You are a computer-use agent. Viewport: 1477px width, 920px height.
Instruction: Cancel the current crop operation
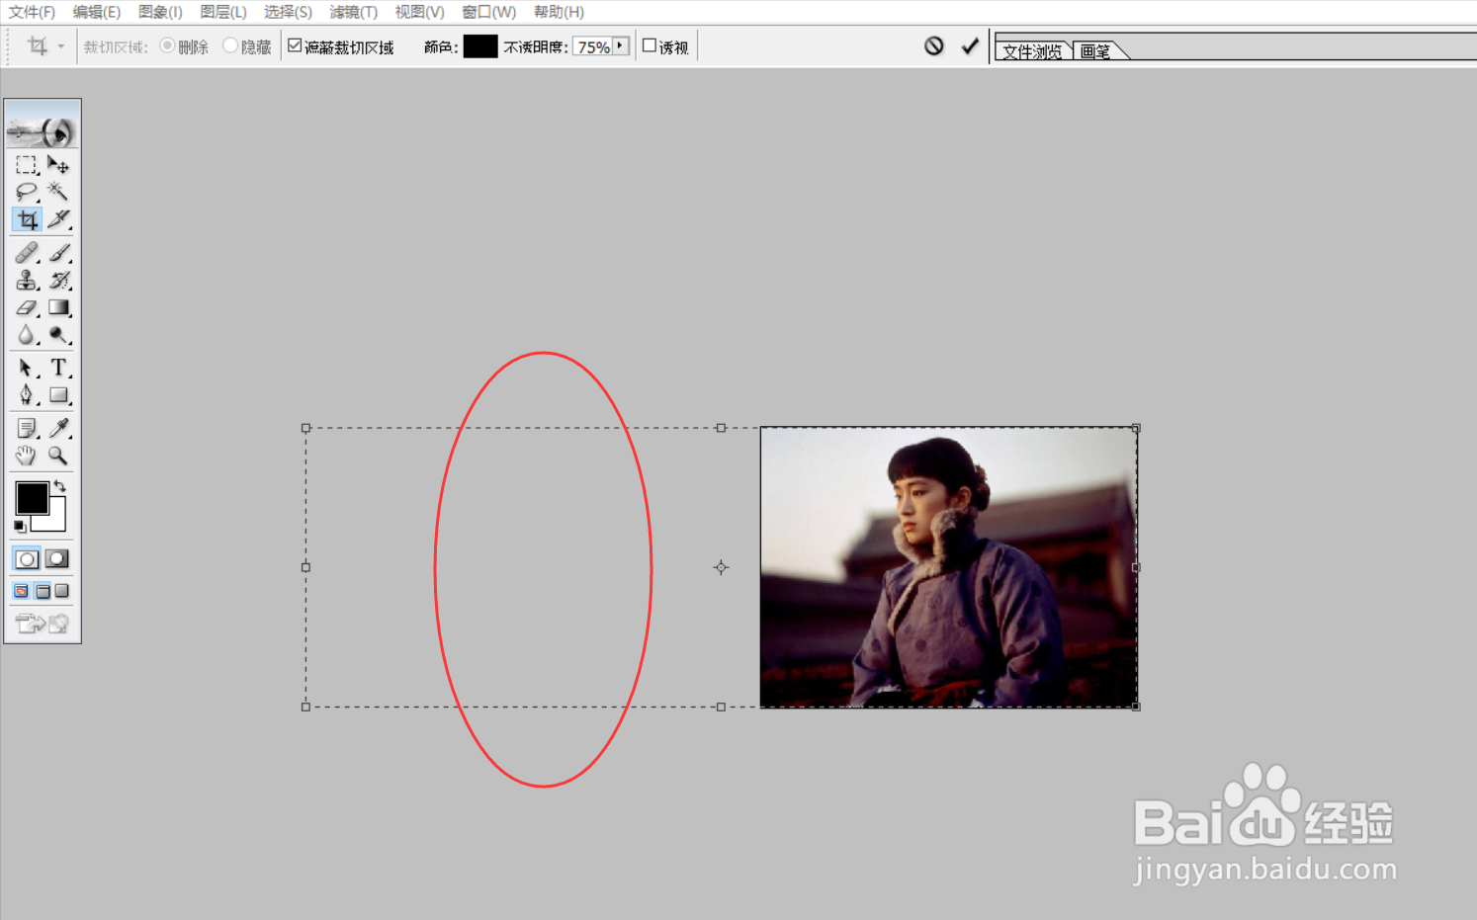pos(934,45)
